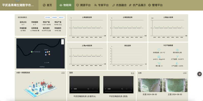This screenshot has width=203, height=101.
Task: Click the 04/12 point on 土壤pH值监测 chart
Action: [x=82, y=56]
